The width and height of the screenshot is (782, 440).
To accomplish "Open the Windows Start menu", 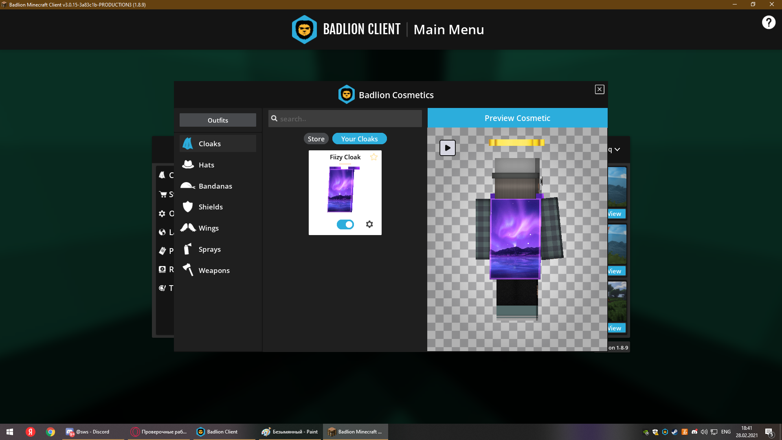I will tap(10, 432).
